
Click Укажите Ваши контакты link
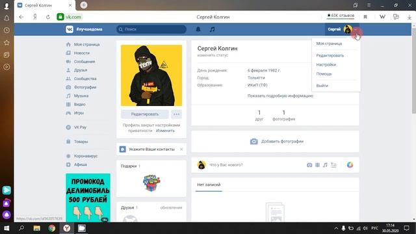151,149
